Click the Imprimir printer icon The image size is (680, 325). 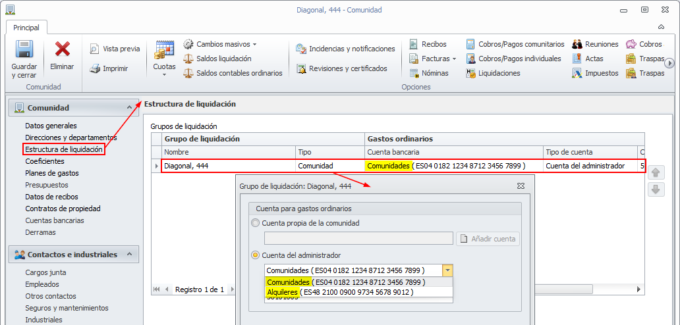pyautogui.click(x=96, y=68)
